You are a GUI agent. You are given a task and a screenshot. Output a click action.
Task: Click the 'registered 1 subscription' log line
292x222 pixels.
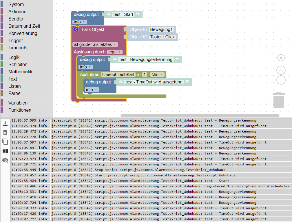(151, 186)
